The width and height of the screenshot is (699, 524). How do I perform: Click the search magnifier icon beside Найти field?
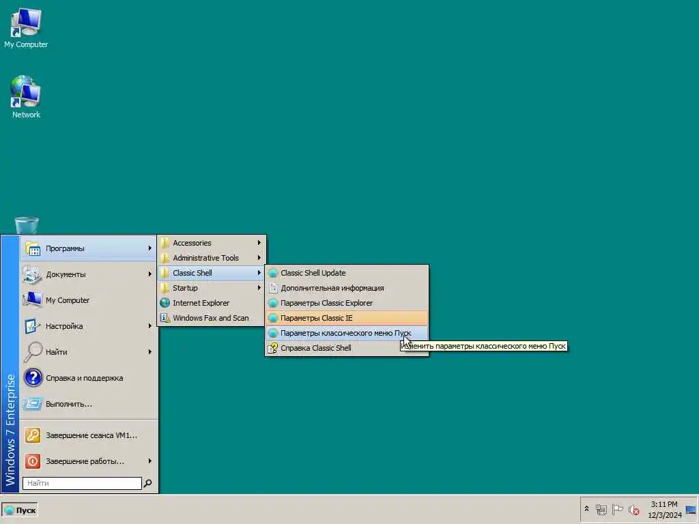[x=148, y=483]
